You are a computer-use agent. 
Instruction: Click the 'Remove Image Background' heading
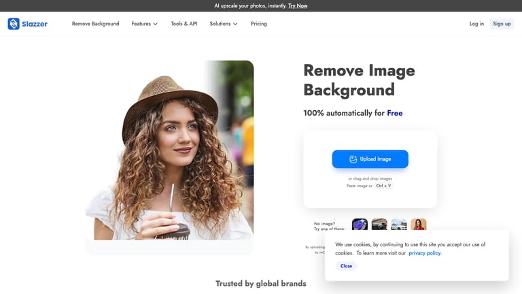coord(359,80)
